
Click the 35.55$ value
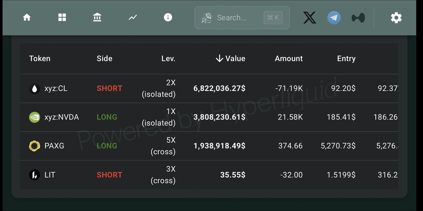(x=232, y=175)
